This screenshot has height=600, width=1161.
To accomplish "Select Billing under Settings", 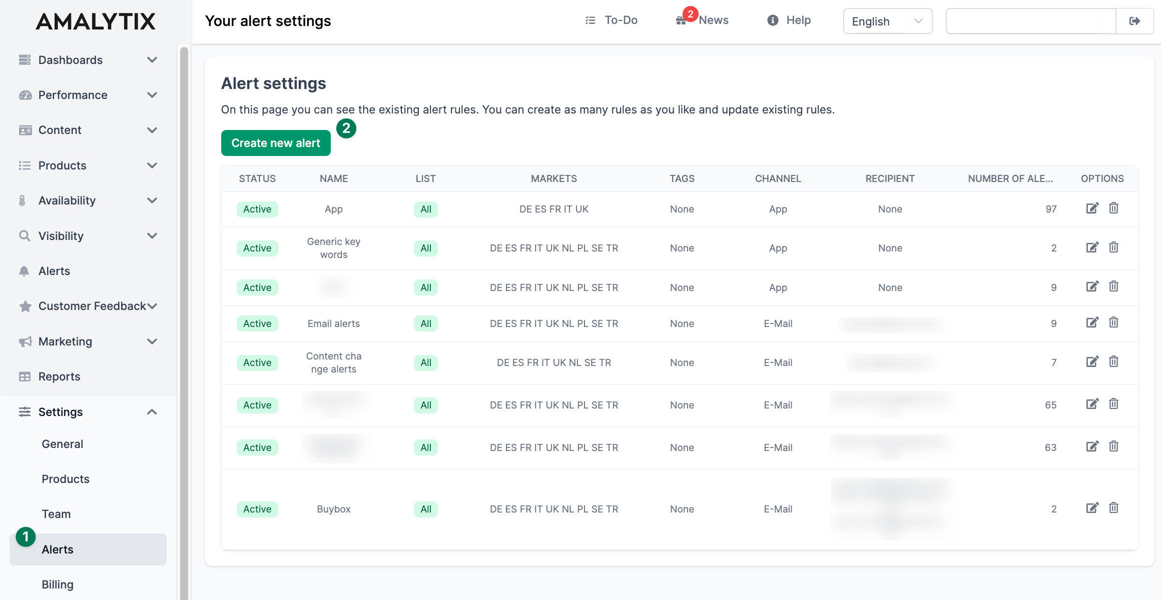I will [x=58, y=584].
